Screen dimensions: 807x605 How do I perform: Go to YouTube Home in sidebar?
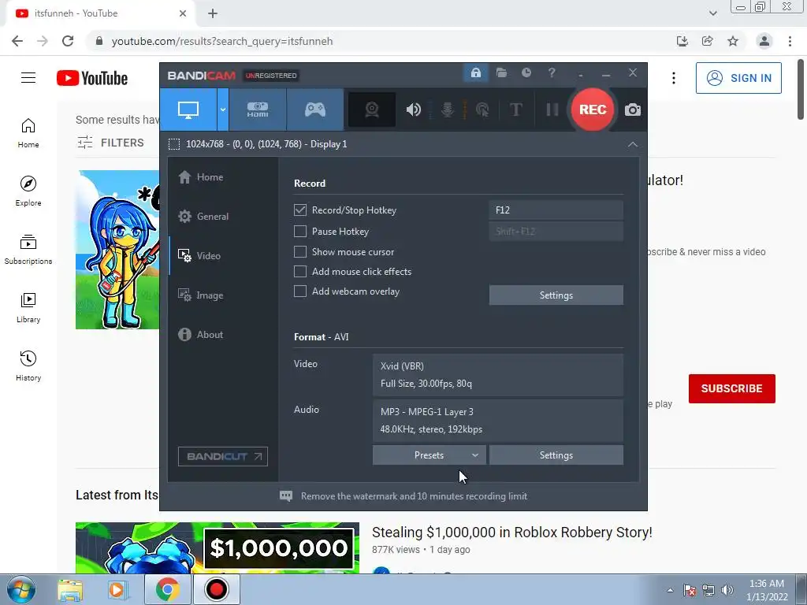[28, 133]
